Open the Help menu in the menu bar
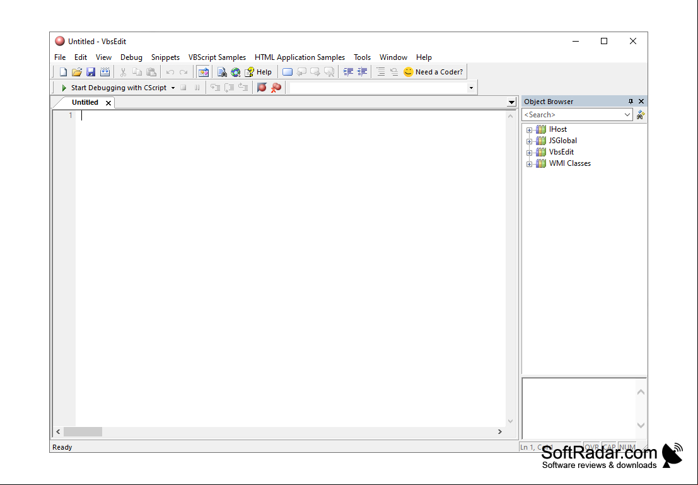The width and height of the screenshot is (698, 485). point(424,57)
